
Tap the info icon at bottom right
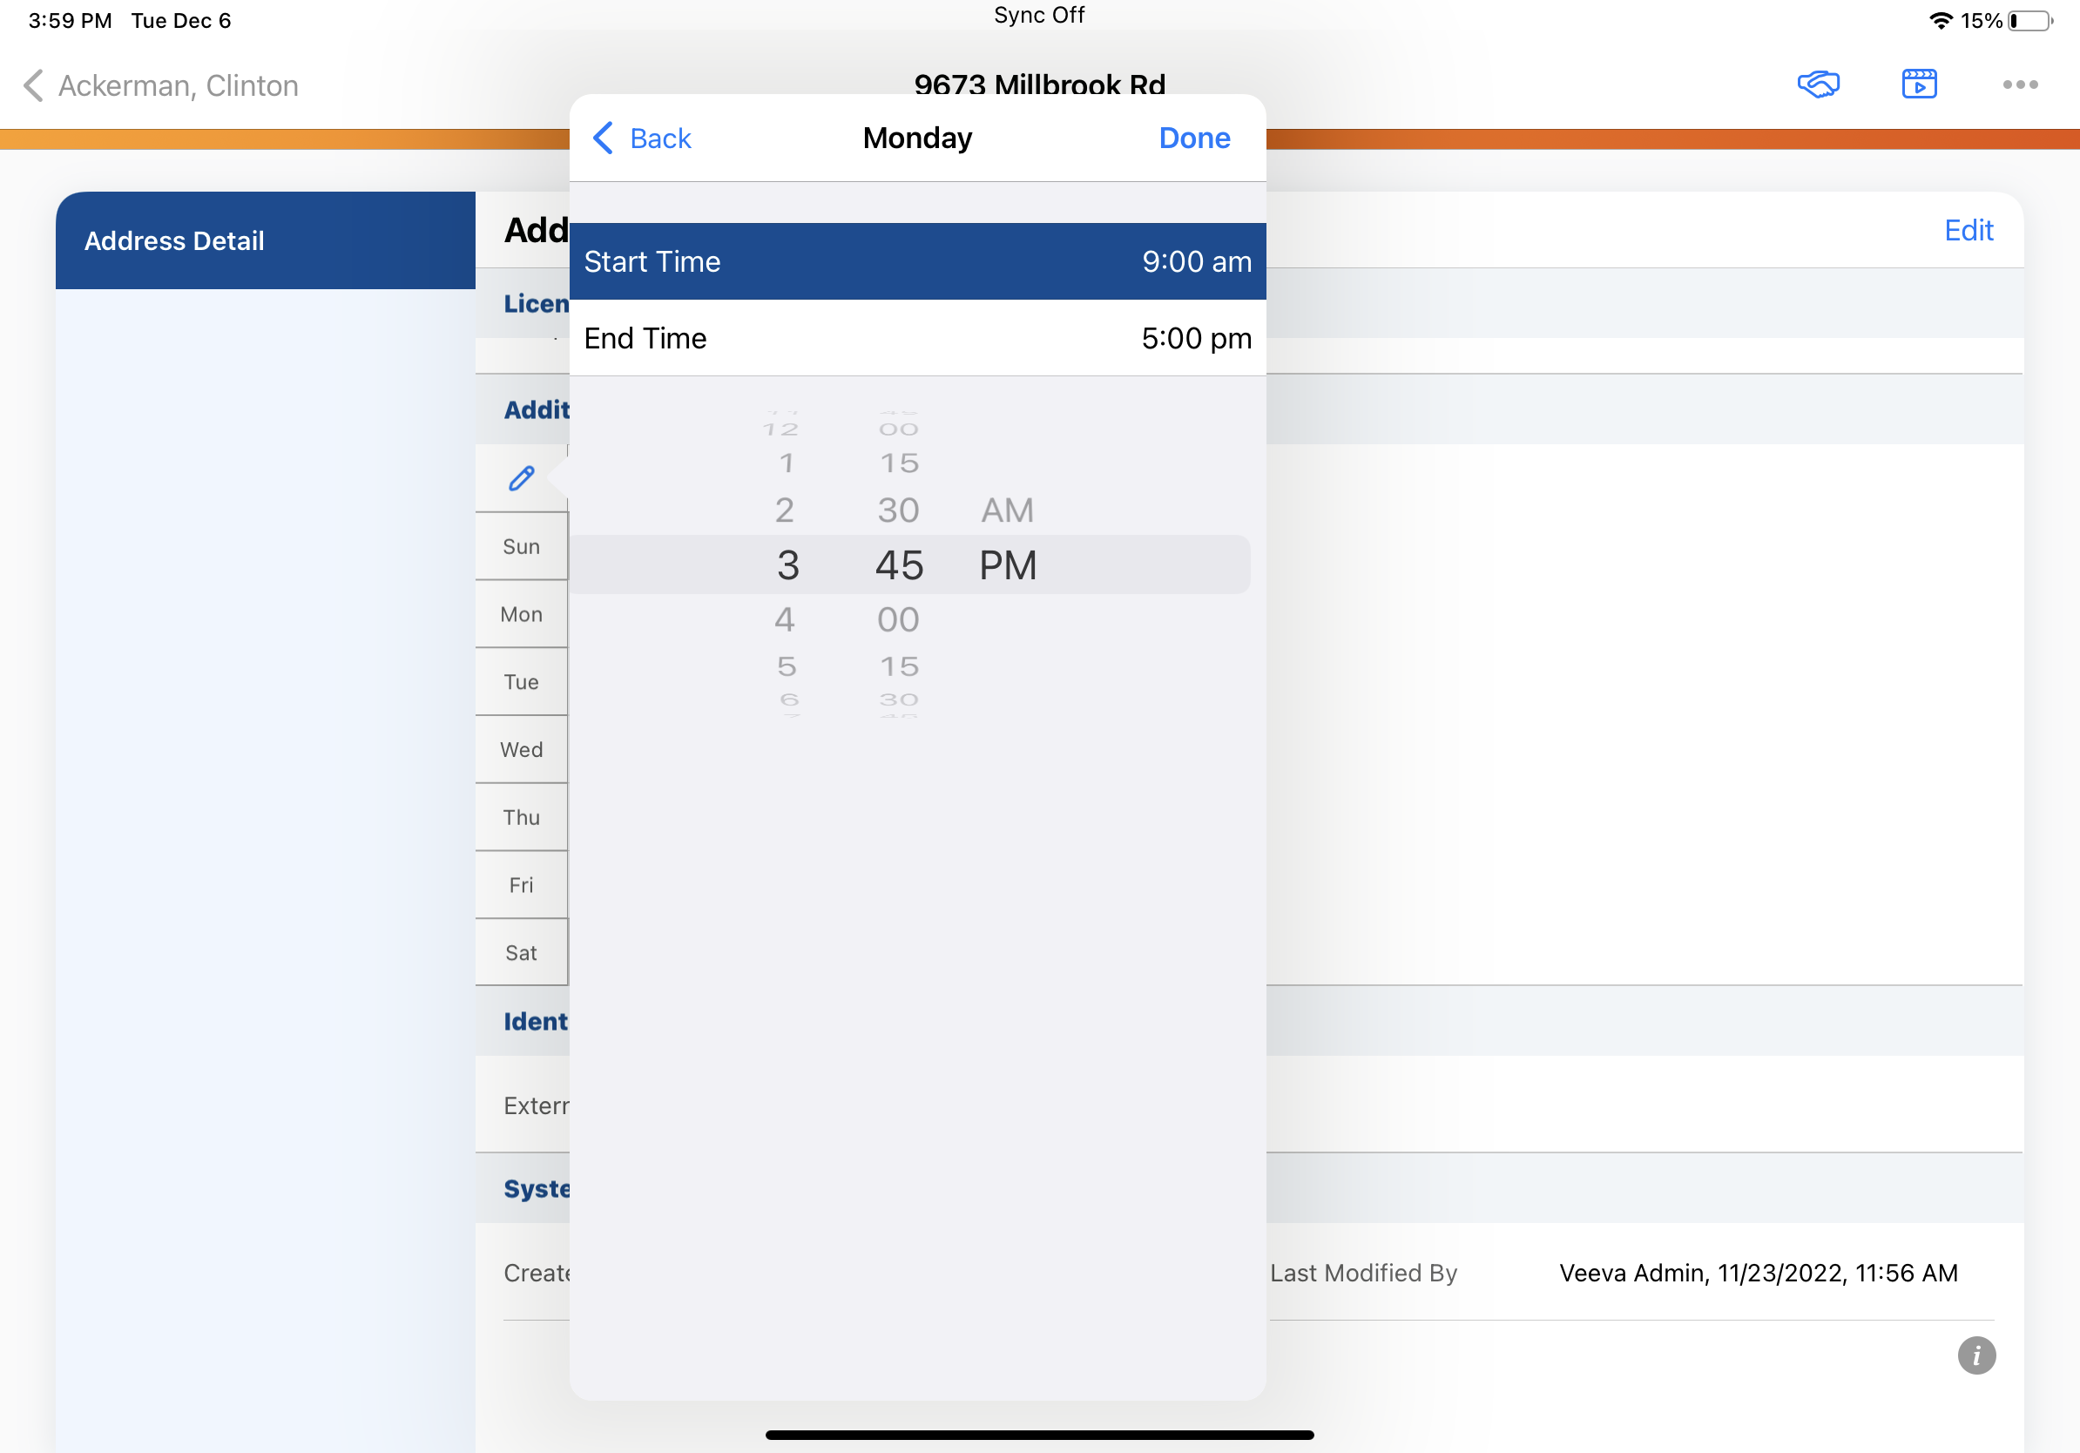tap(1975, 1355)
